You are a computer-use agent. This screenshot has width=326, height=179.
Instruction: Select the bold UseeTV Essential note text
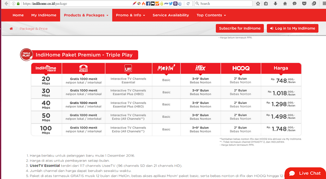[x=45, y=166]
